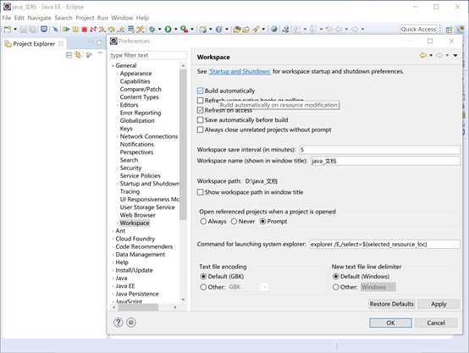The image size is (469, 353).
Task: Click the Back arrow in Preferences header
Action: [x=422, y=55]
